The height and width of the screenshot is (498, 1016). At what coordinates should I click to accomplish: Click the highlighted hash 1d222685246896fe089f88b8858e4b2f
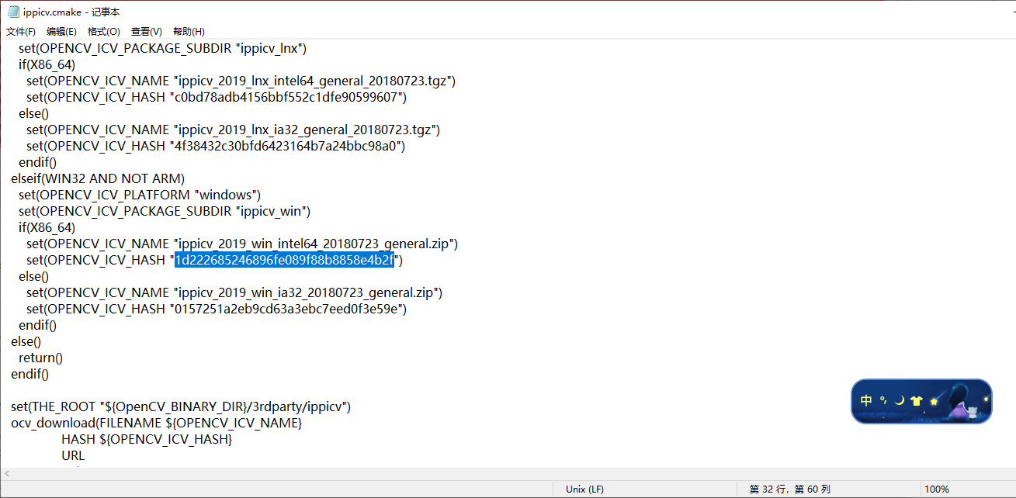[x=284, y=260]
